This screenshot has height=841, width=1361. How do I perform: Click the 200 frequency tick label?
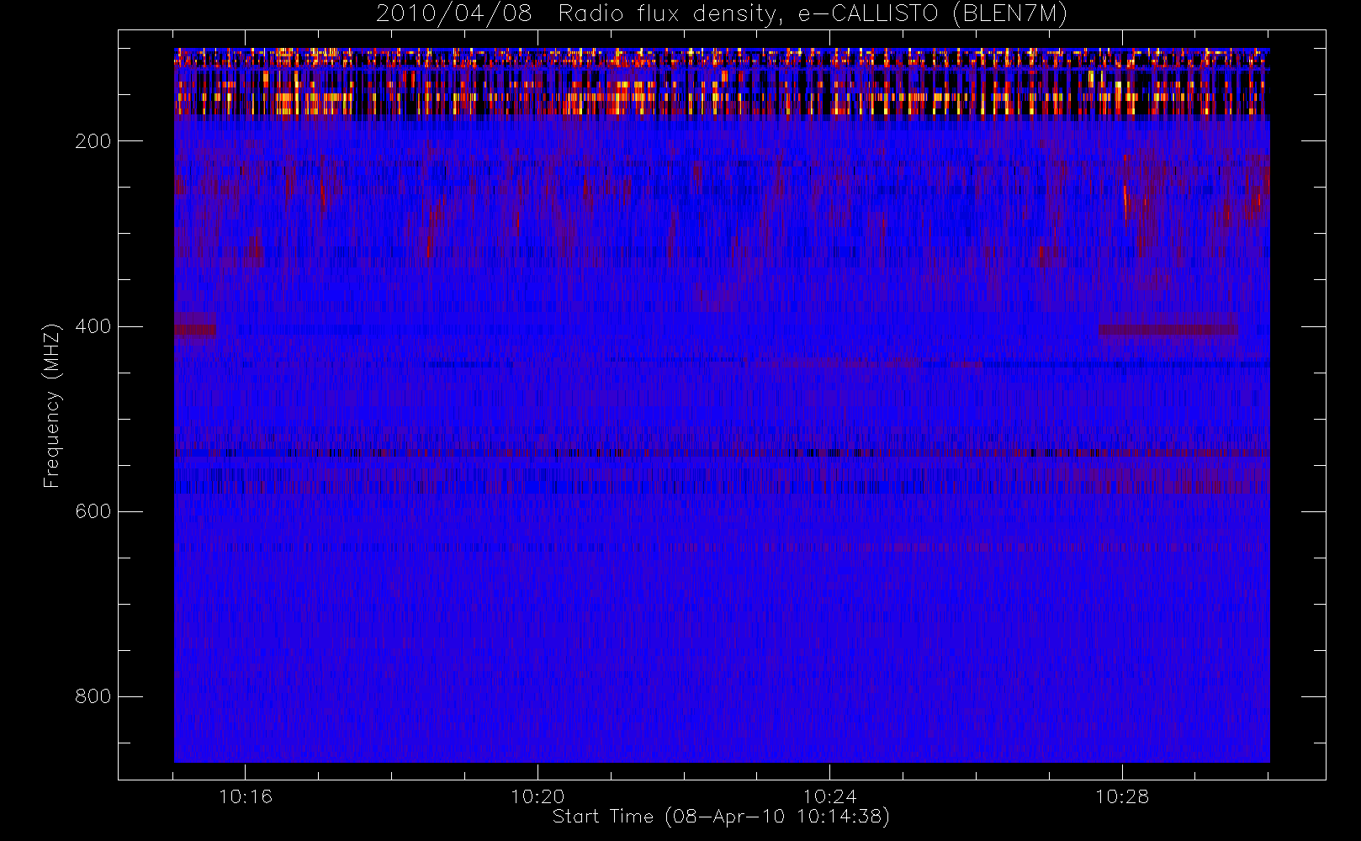pyautogui.click(x=93, y=141)
